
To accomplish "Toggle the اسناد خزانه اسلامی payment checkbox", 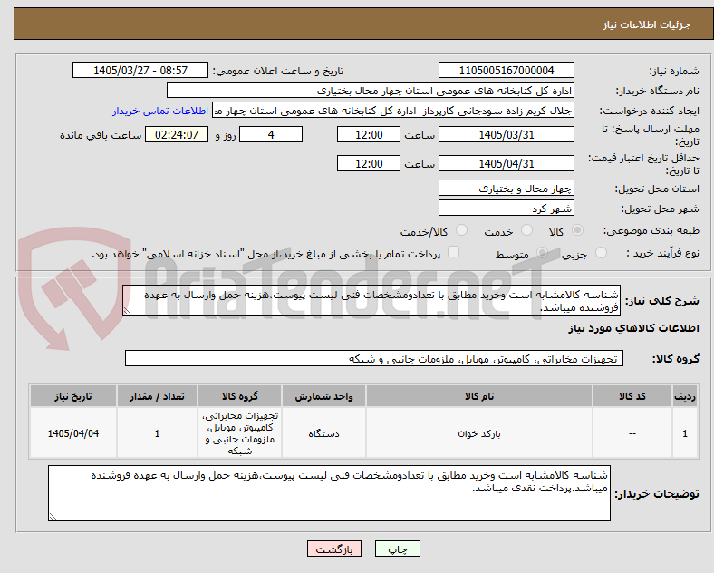I will pos(454,252).
